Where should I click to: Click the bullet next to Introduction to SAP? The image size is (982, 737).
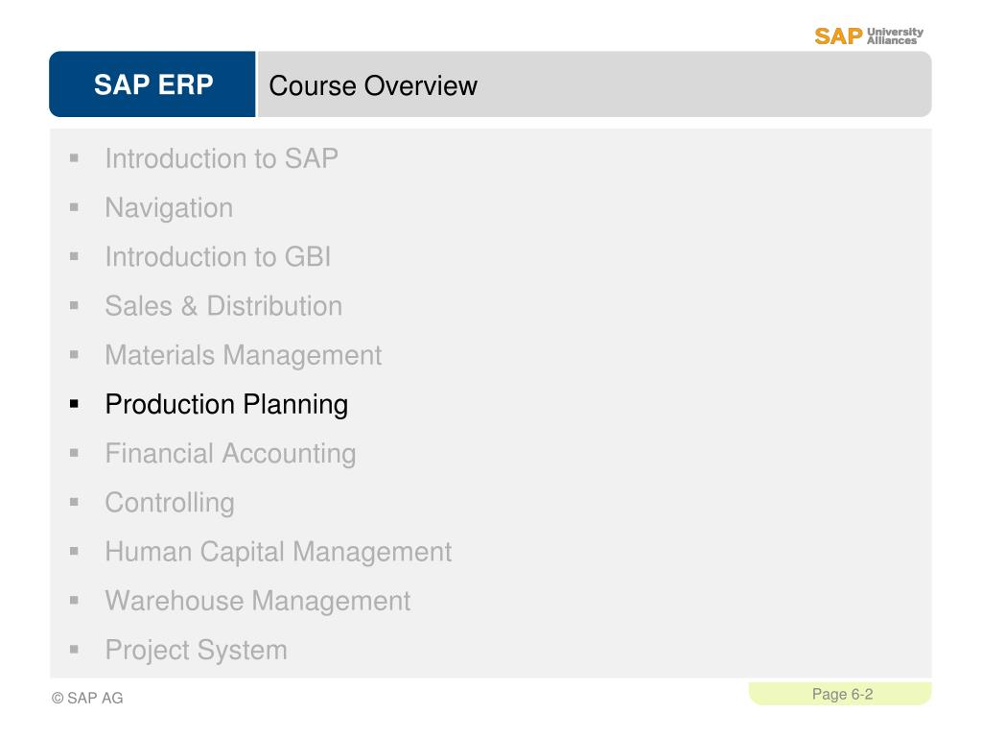[x=75, y=158]
